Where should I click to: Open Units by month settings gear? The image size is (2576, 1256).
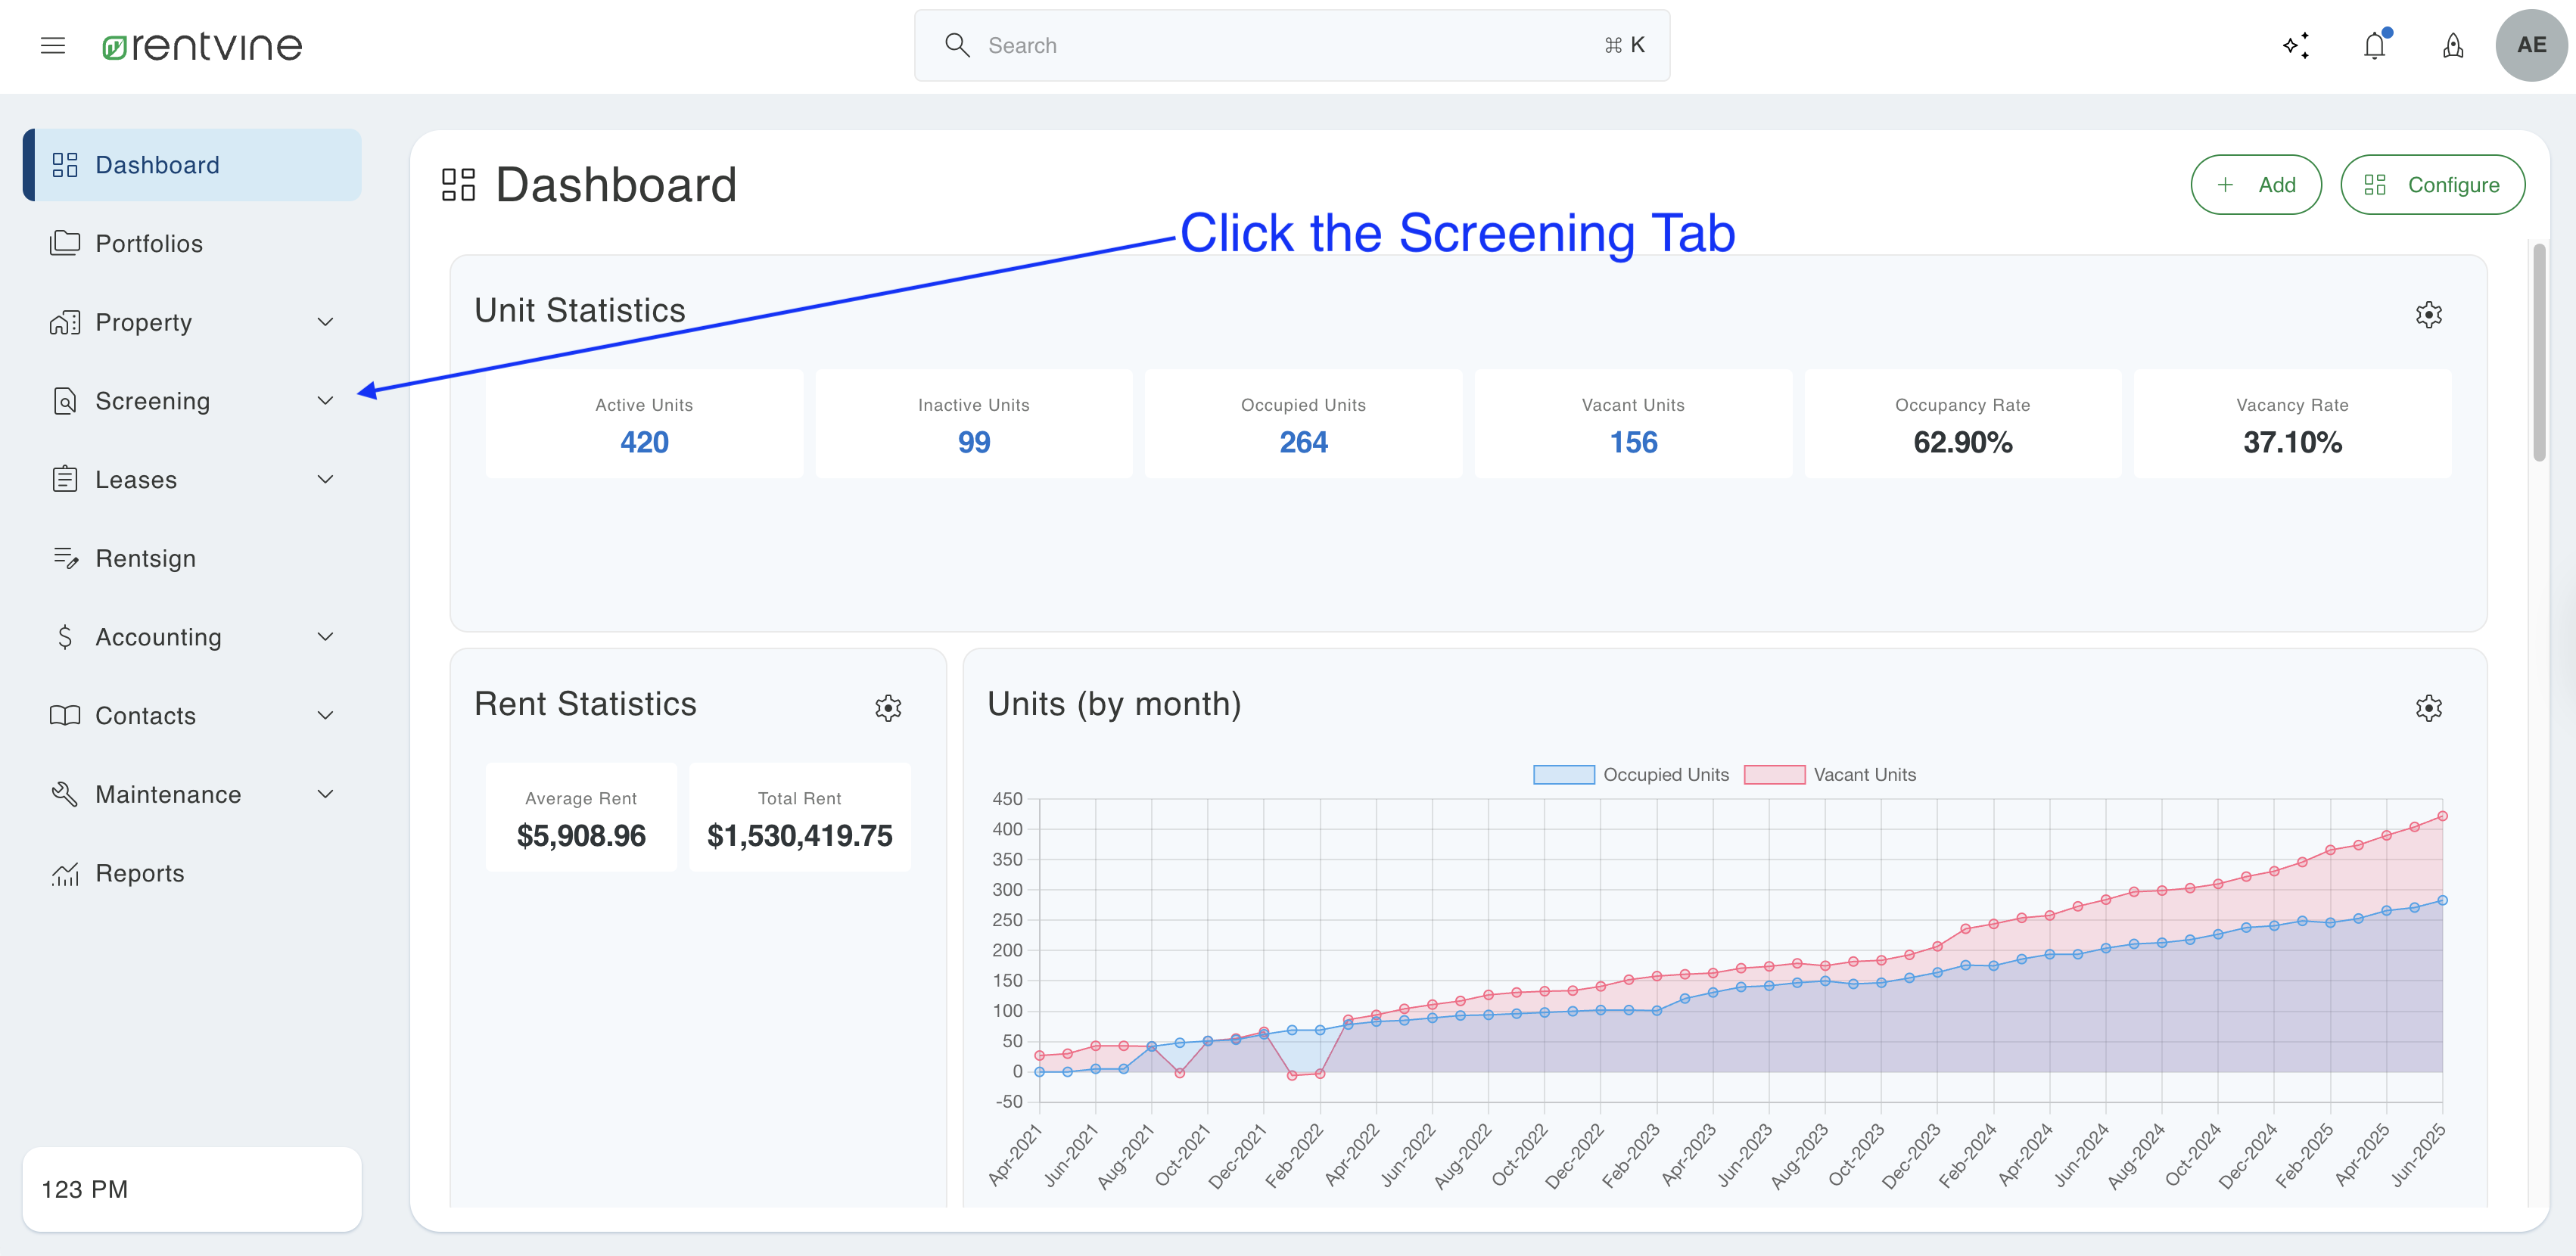2429,708
